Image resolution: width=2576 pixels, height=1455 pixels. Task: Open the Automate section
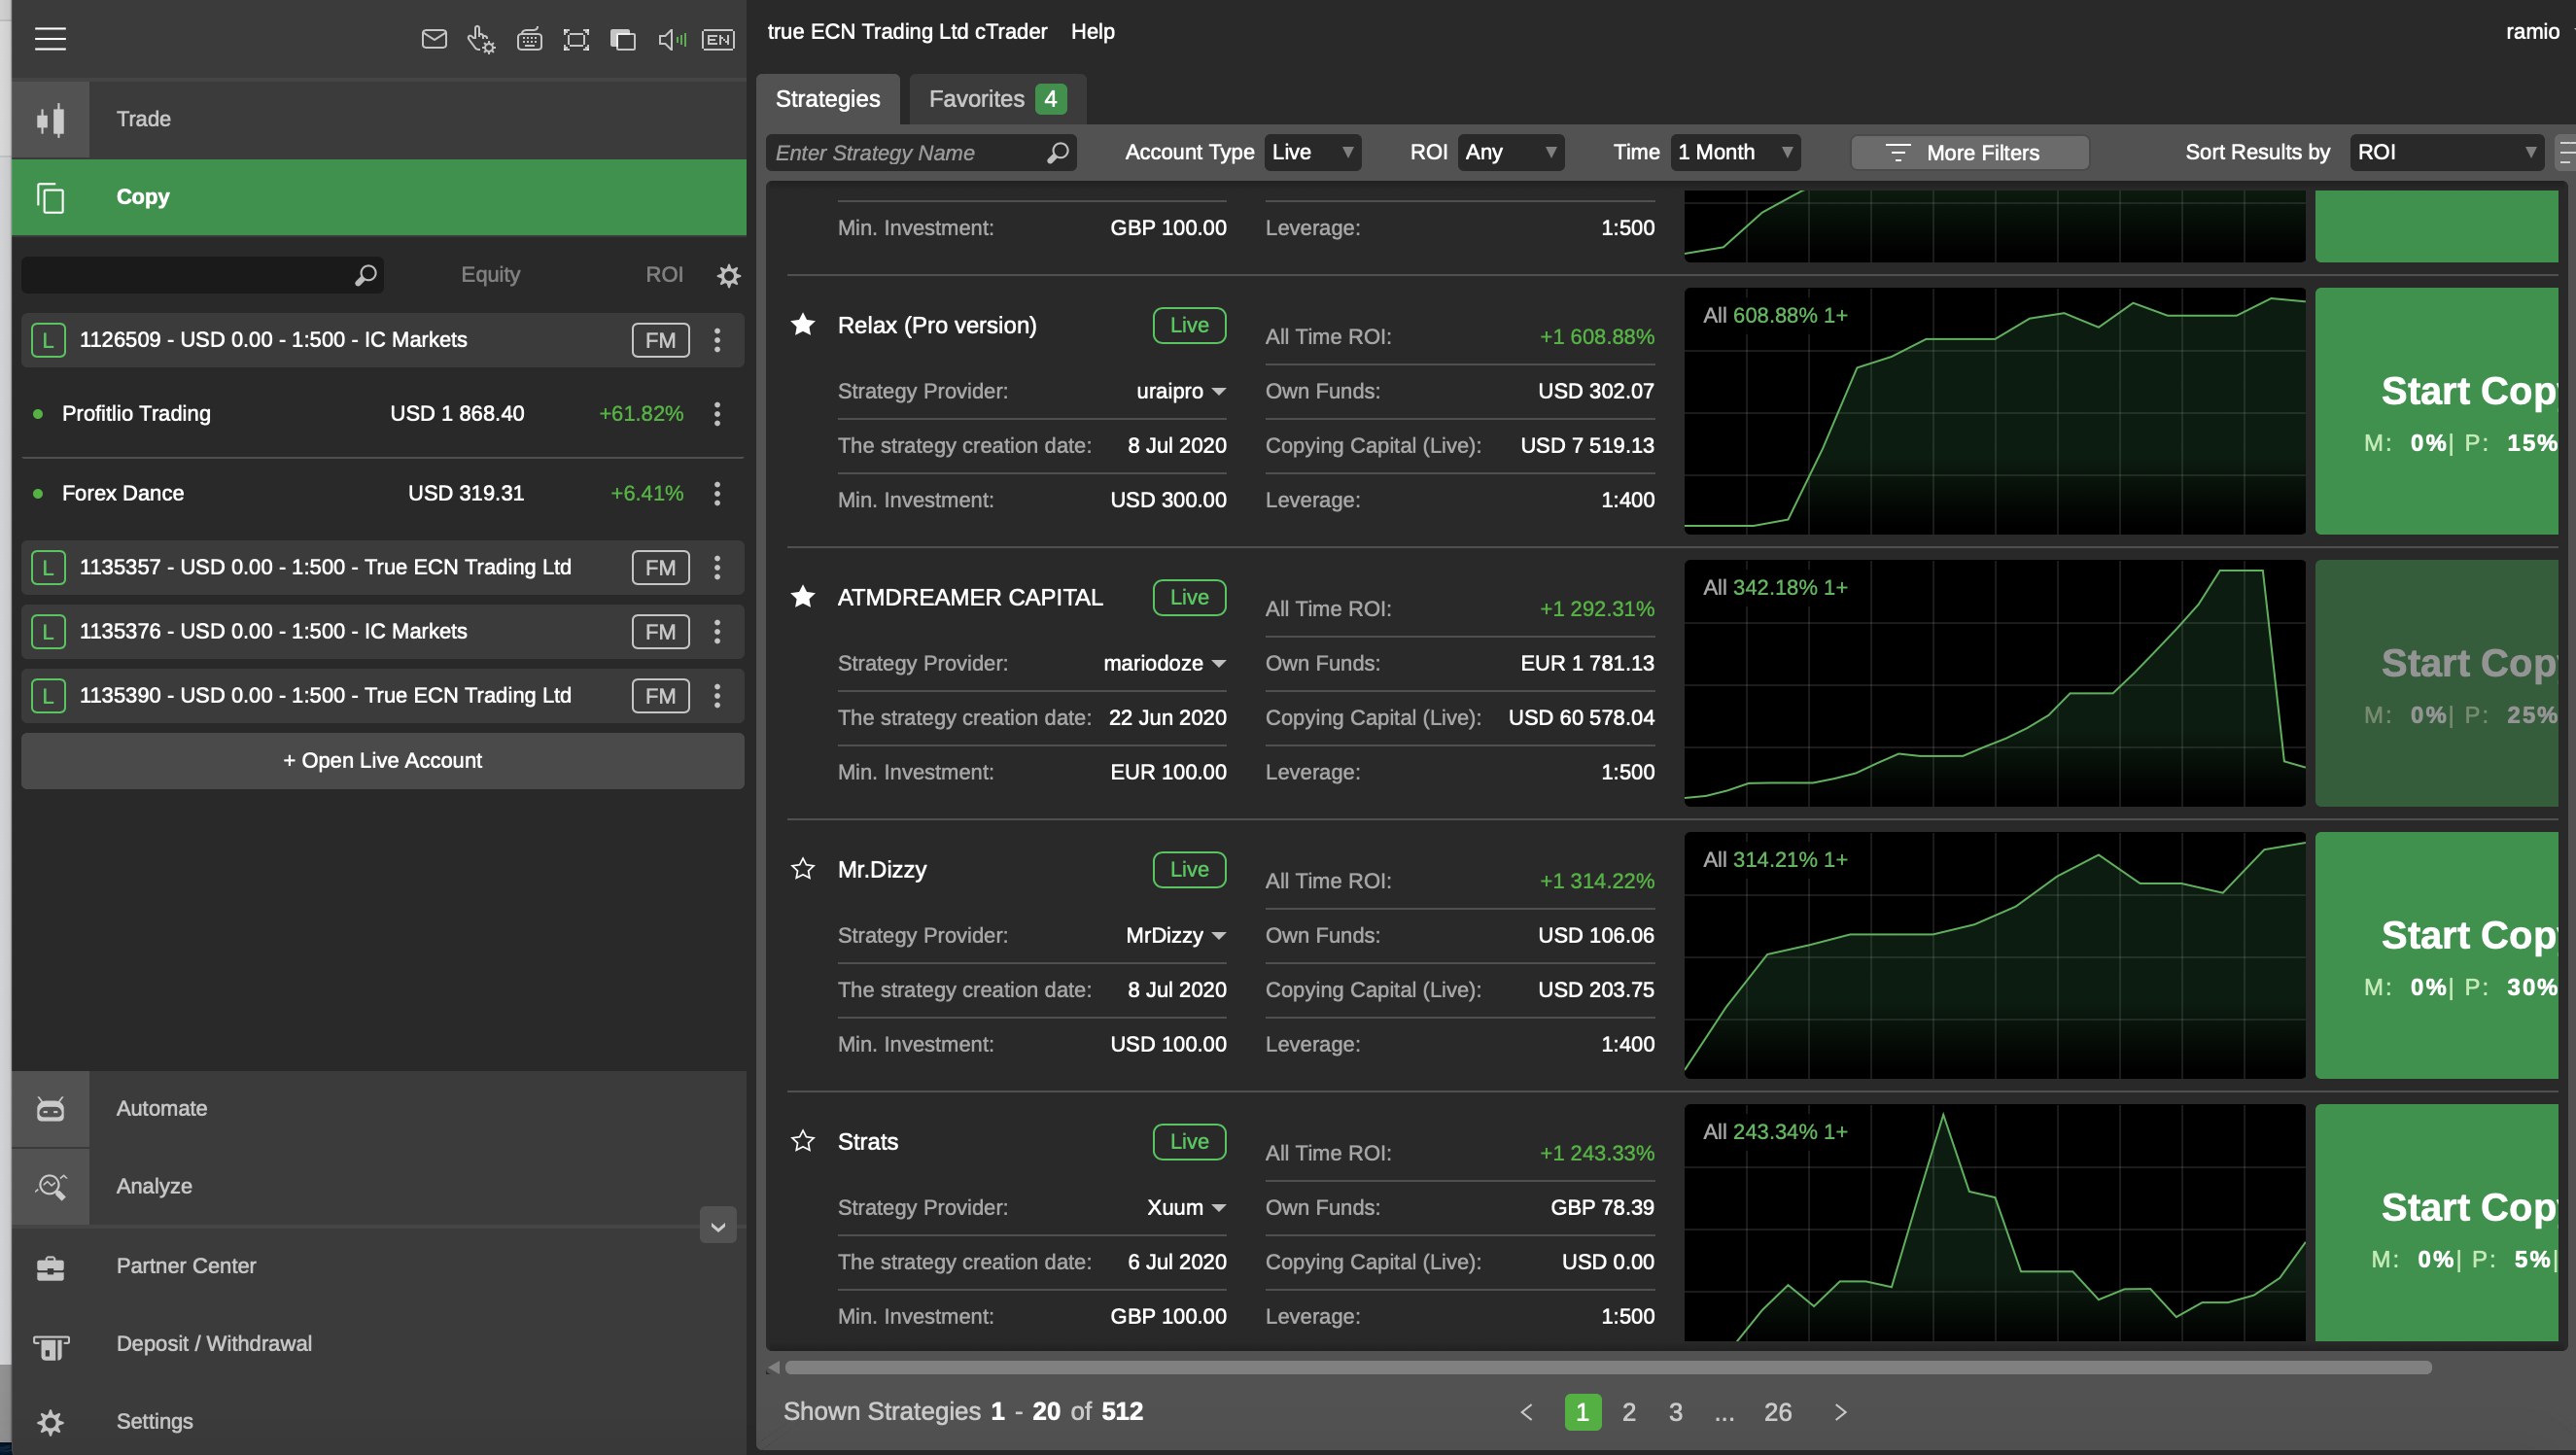tap(161, 1108)
